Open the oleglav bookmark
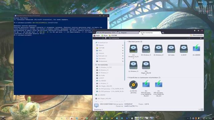The width and height of the screenshot is (214, 120). [97, 35]
